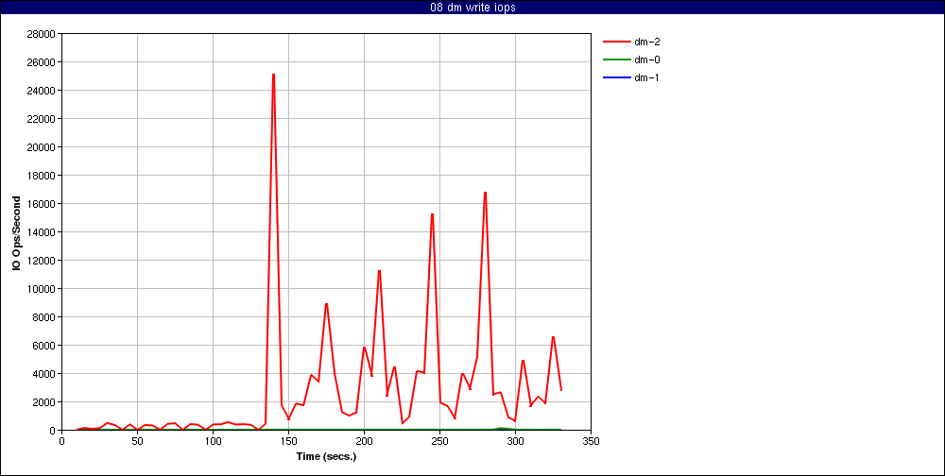The width and height of the screenshot is (945, 476).
Task: Click the 18000 y-axis label
Action: tap(43, 176)
